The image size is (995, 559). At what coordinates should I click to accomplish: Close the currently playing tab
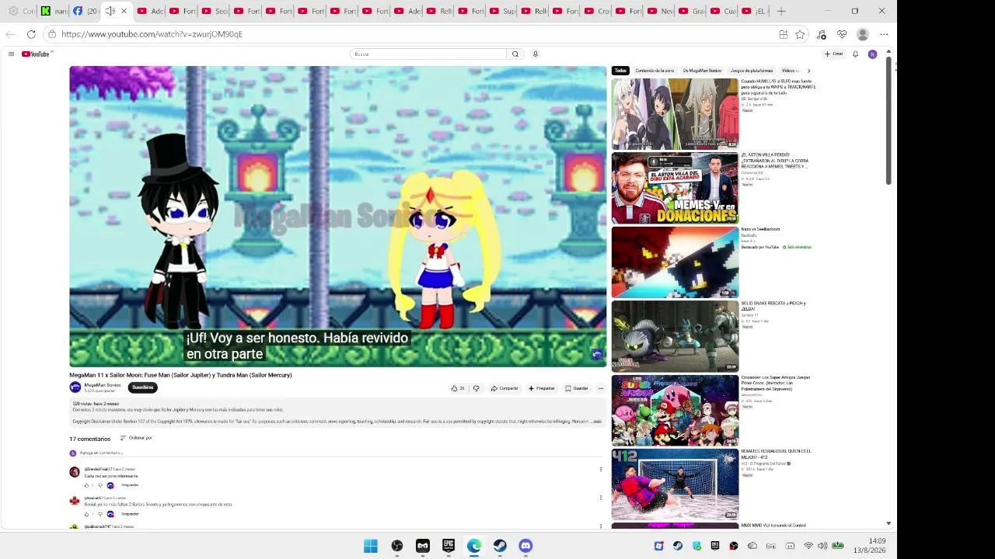[124, 11]
